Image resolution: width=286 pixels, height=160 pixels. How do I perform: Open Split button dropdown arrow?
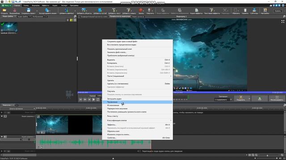click(x=249, y=99)
